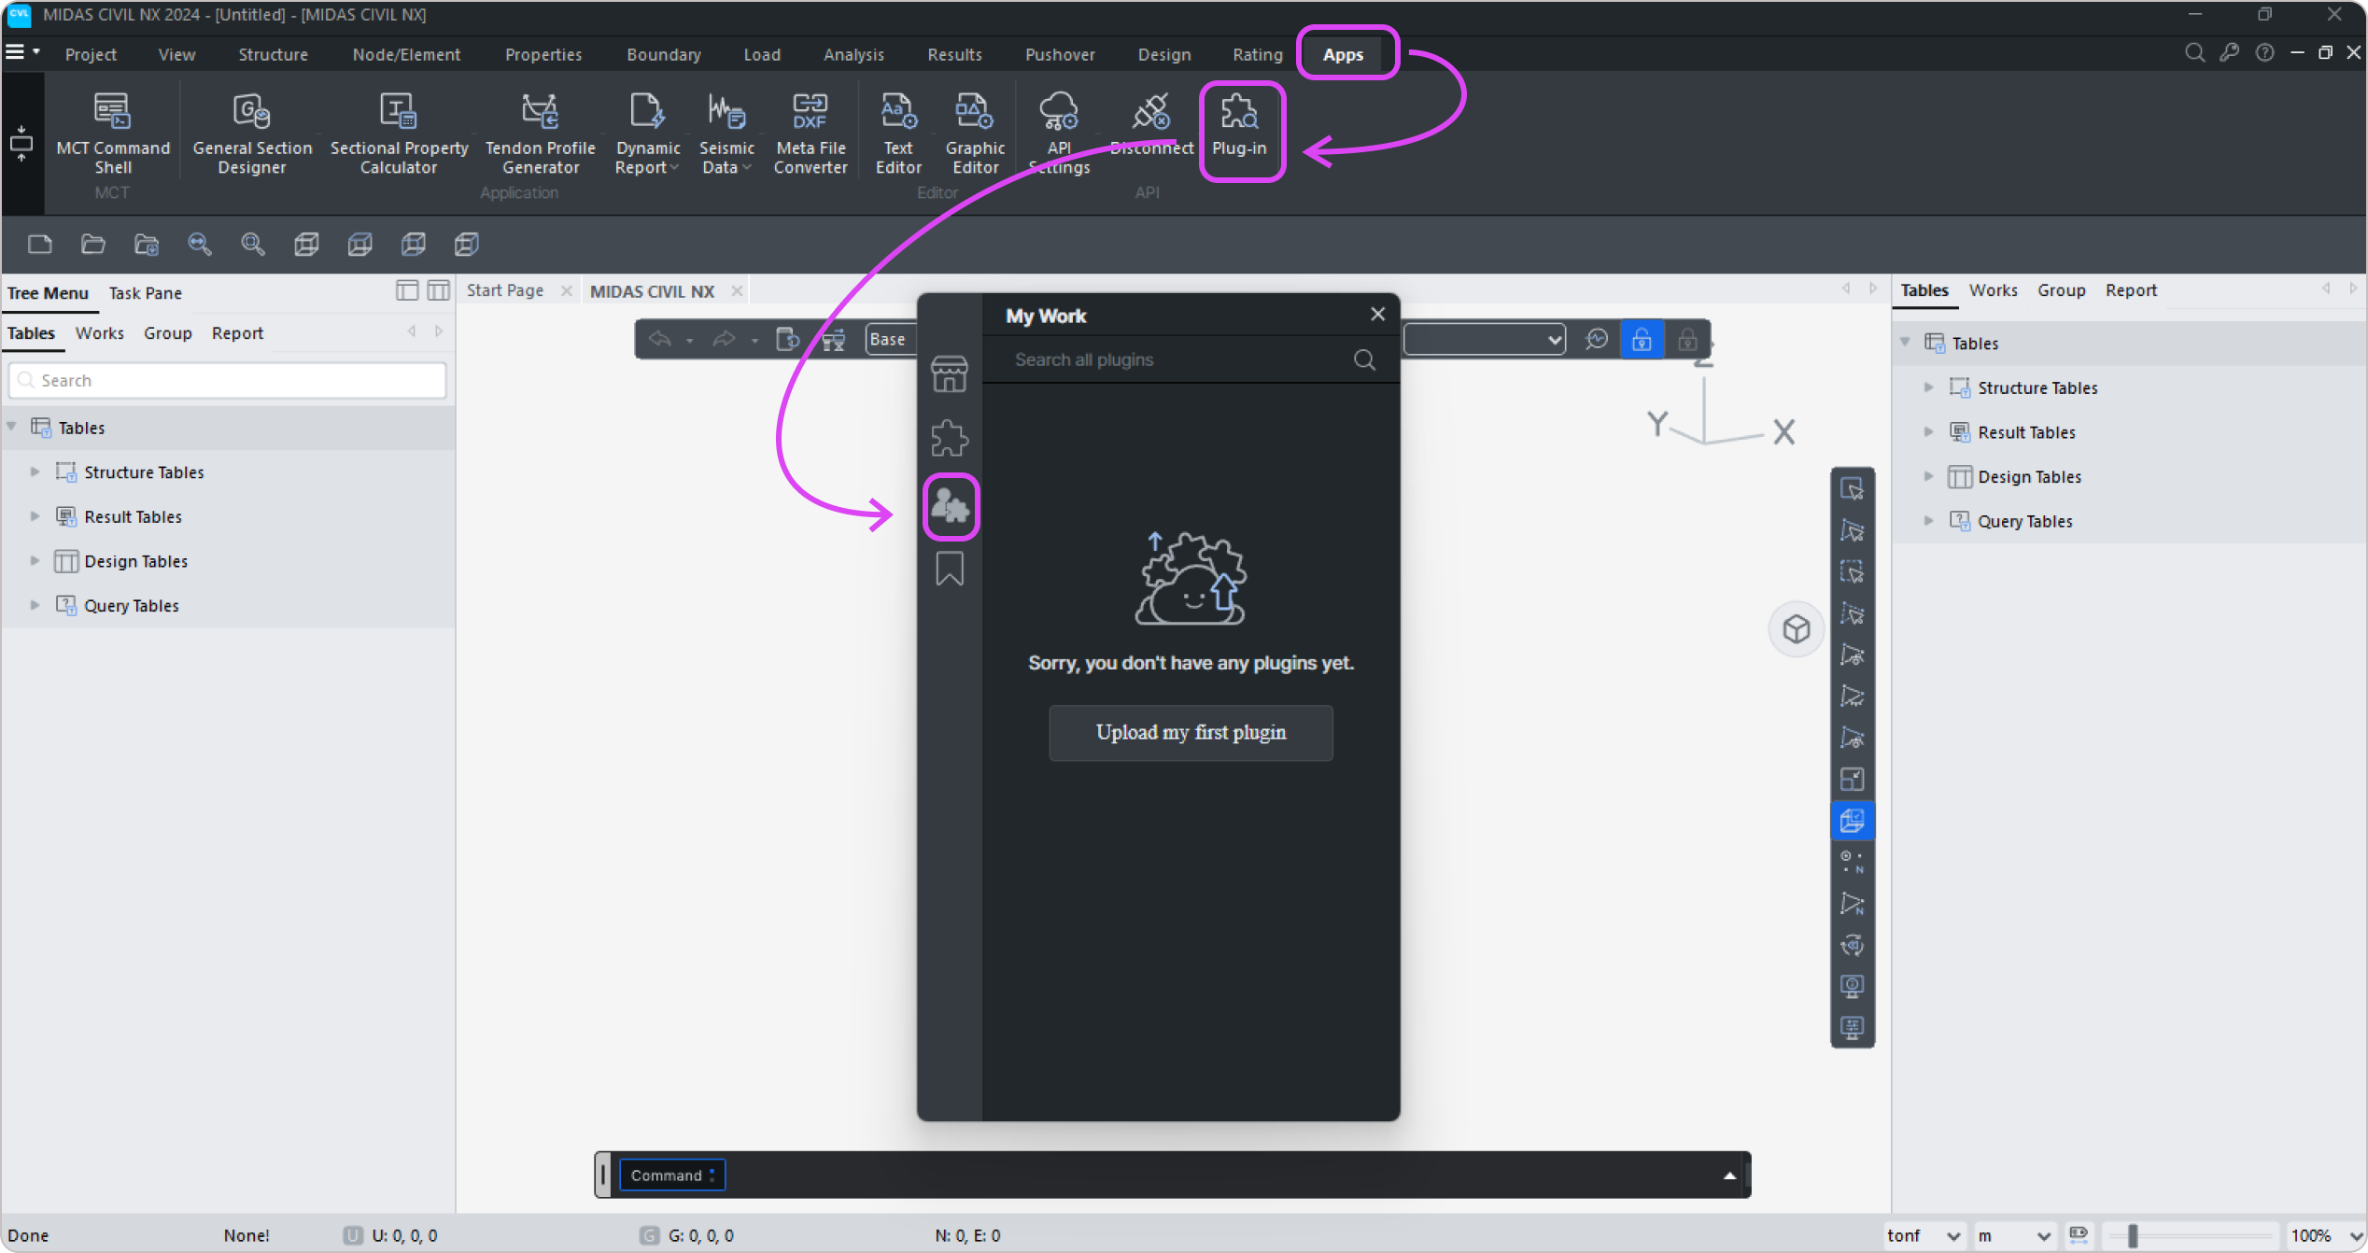Open the Seismic Data dropdown

pos(726,134)
